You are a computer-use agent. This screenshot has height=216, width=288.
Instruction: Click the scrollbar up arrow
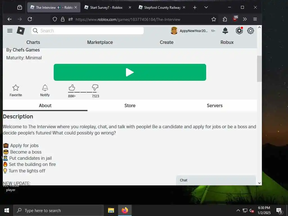259,27
